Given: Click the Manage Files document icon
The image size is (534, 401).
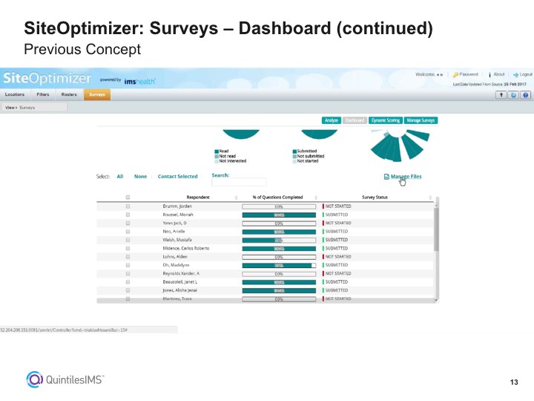Looking at the screenshot, I should pos(386,176).
